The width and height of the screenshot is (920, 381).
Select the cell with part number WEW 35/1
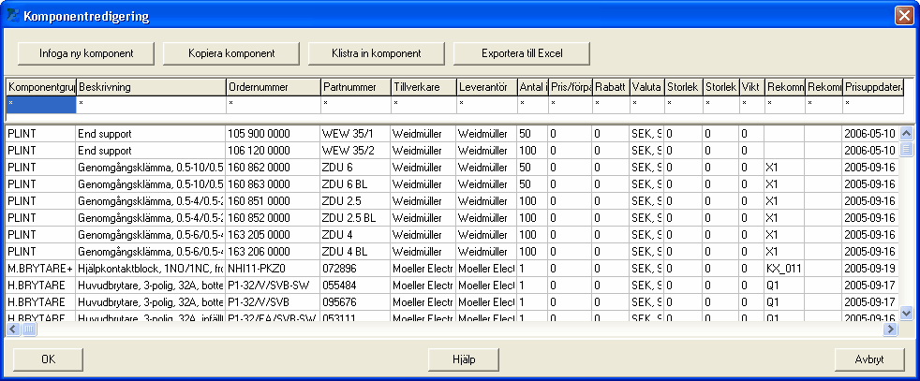pos(356,134)
